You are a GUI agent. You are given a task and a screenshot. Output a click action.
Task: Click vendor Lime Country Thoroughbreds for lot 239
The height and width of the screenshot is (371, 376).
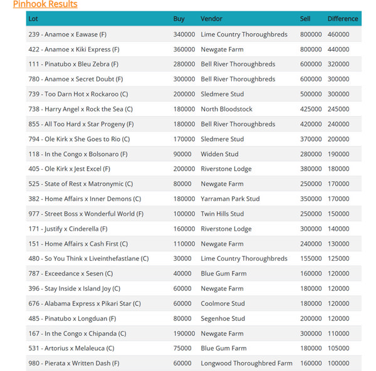coord(244,34)
